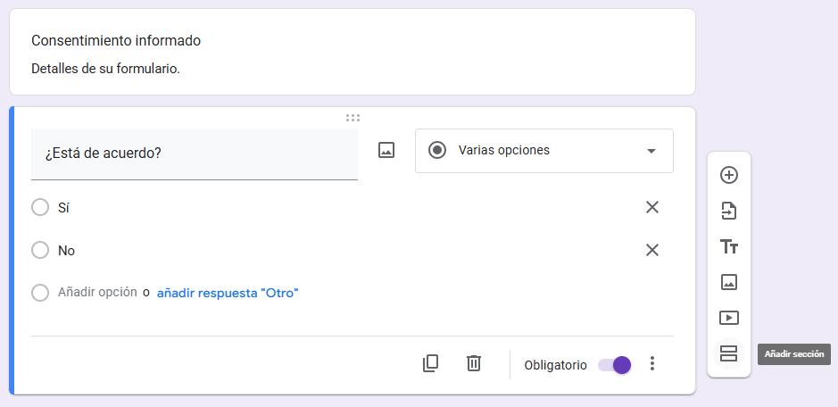The height and width of the screenshot is (407, 838).
Task: Insert image from the side toolbar
Action: [729, 282]
